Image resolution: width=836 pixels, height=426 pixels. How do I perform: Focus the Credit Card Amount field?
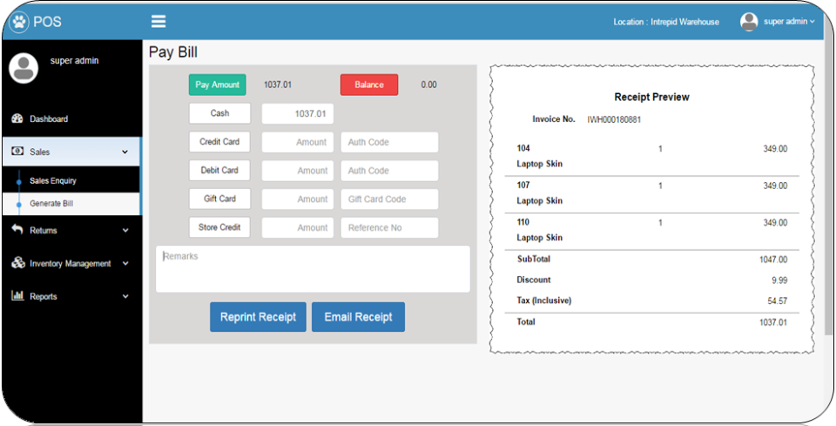298,142
